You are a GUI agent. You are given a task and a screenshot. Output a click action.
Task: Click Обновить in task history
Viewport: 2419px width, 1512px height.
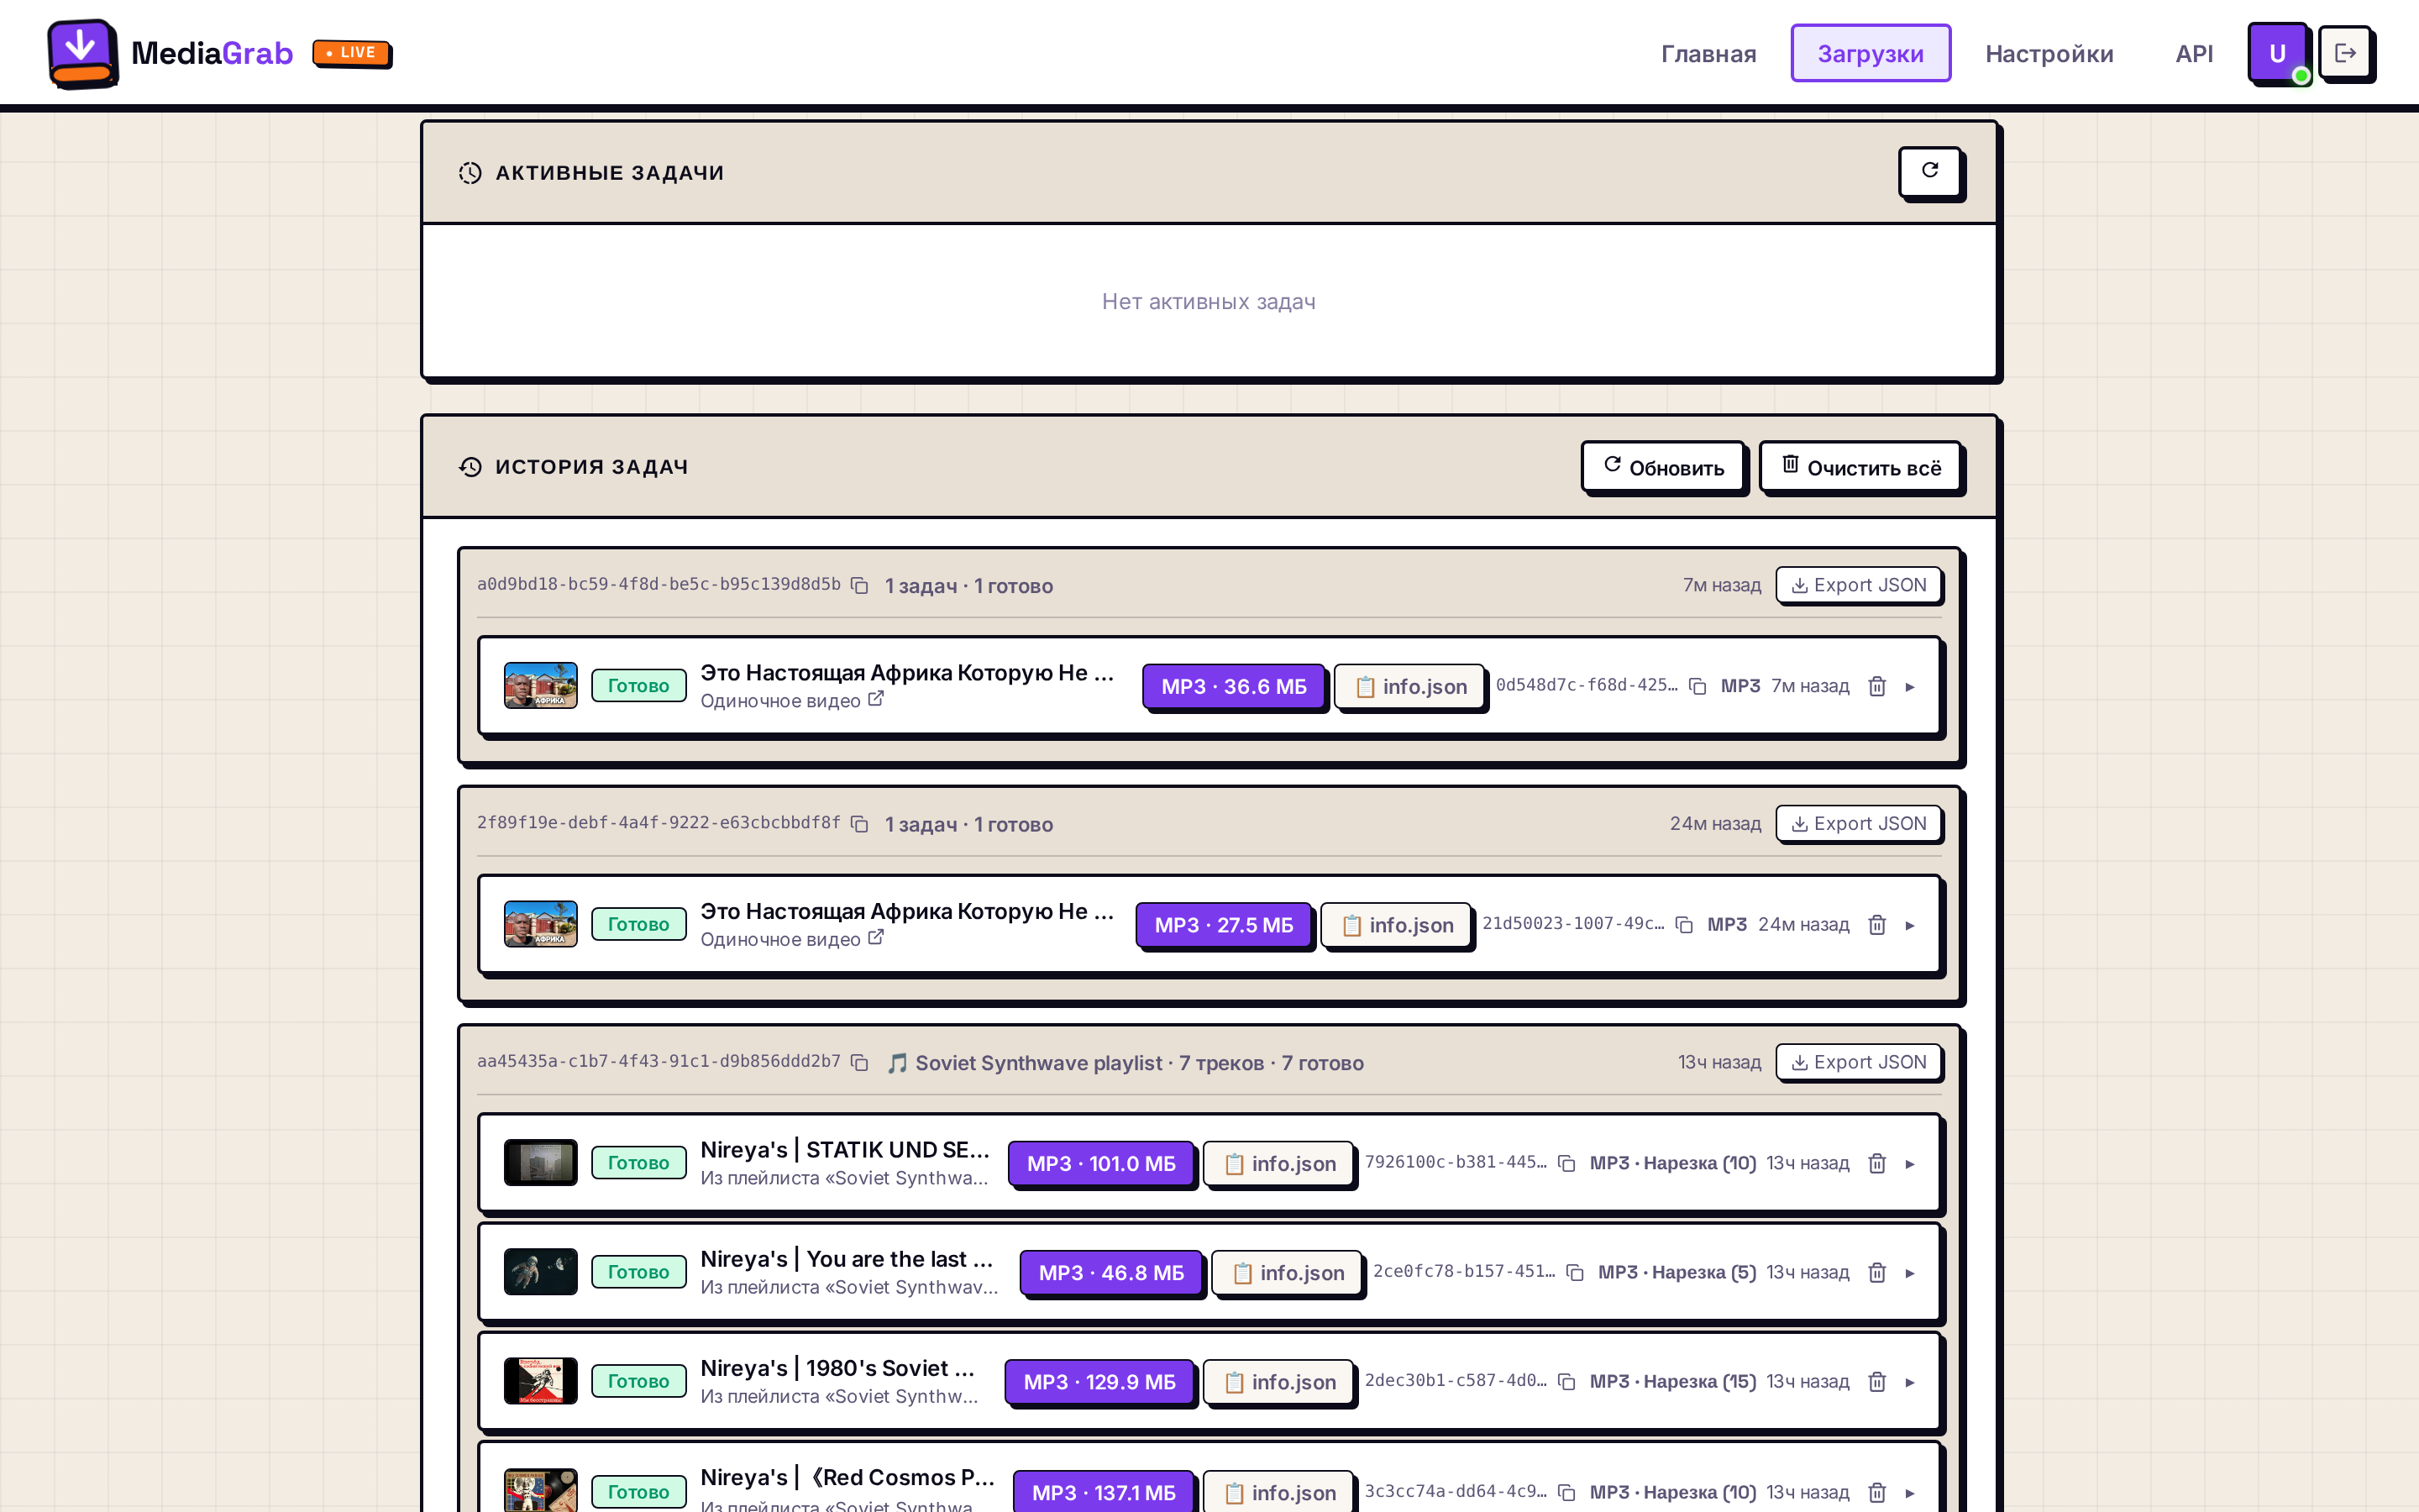pyautogui.click(x=1663, y=467)
